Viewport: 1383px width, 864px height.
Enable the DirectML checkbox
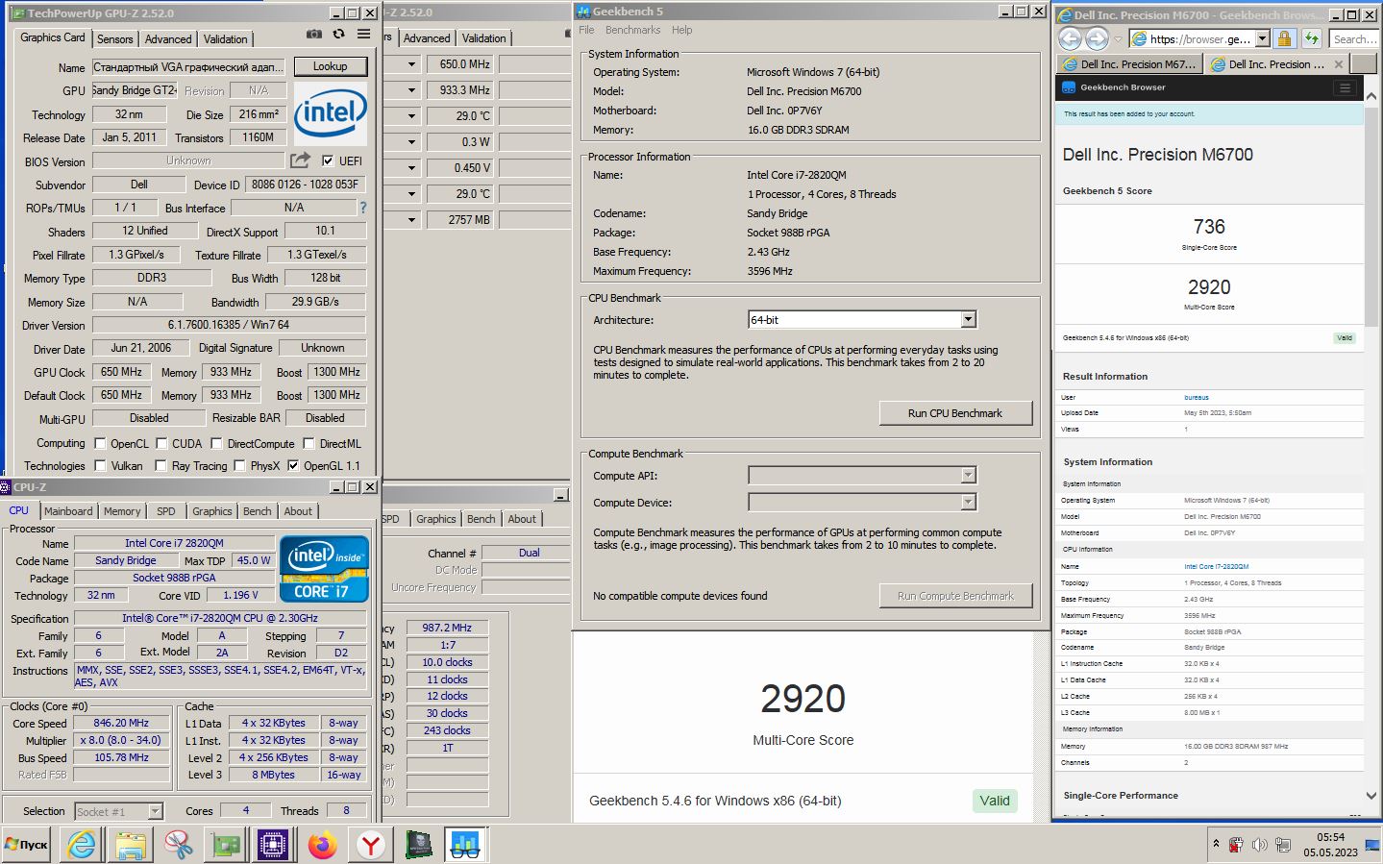[x=309, y=443]
